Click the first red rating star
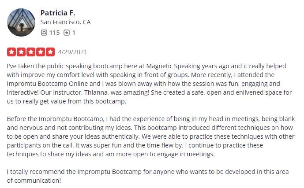Image resolution: width=304 pixels, height=188 pixels. pos(11,52)
